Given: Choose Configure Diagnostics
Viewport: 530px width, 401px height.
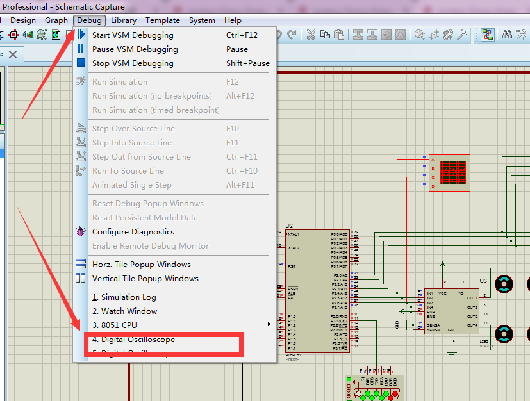Looking at the screenshot, I should coord(133,232).
